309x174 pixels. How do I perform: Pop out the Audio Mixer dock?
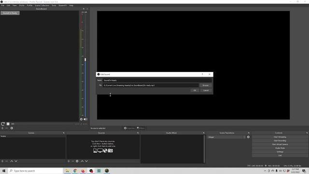[x=204, y=133]
